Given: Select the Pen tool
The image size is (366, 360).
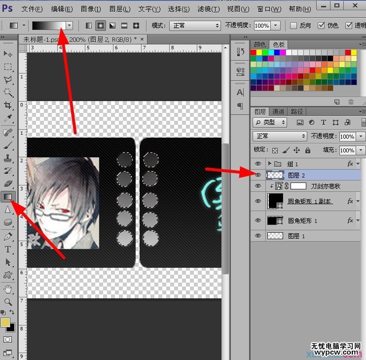Looking at the screenshot, I should click(x=8, y=237).
